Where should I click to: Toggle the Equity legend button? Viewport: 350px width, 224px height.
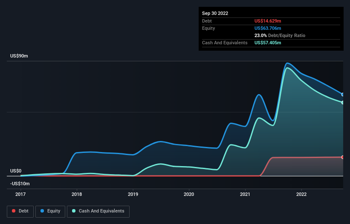pyautogui.click(x=50, y=211)
